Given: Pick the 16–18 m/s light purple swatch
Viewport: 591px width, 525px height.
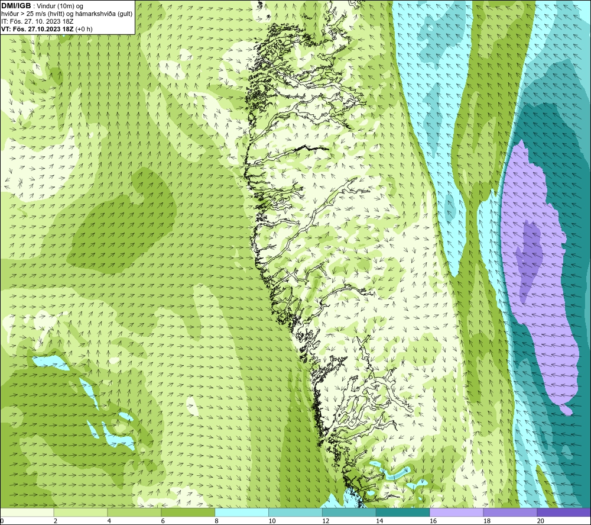Looking at the screenshot, I should 456,512.
